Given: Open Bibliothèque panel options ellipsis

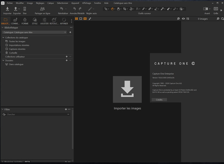Looking at the screenshot, I should (71, 27).
